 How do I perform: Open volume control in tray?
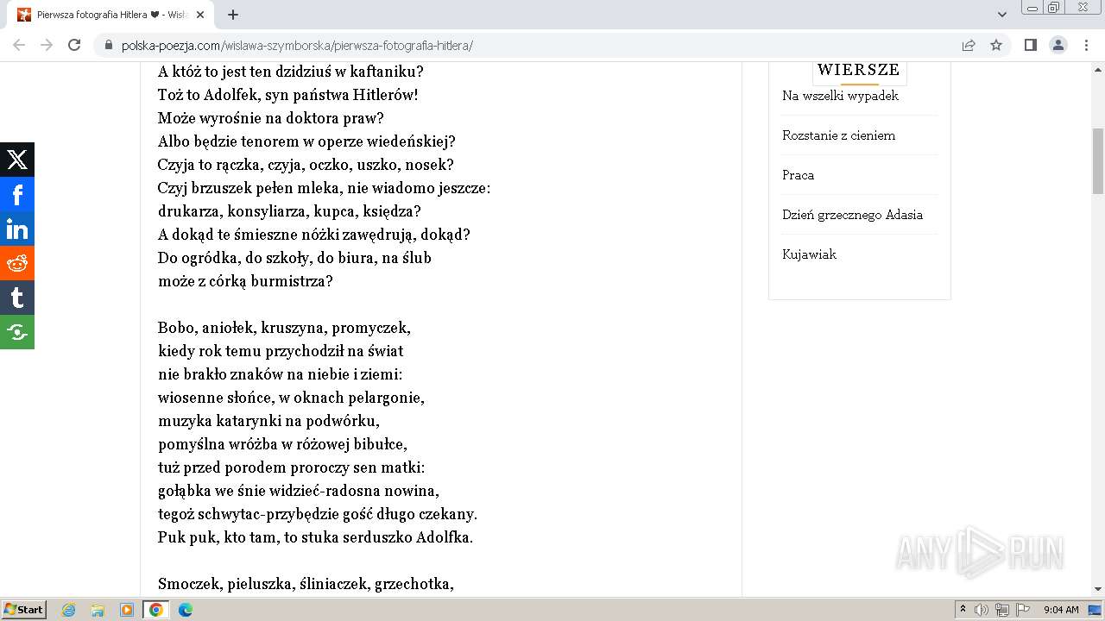point(982,610)
